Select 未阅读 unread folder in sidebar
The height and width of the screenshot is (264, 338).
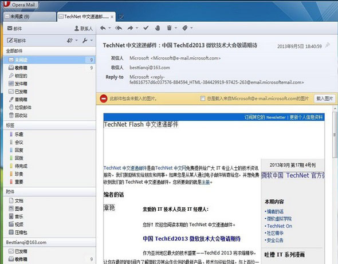(x=49, y=60)
